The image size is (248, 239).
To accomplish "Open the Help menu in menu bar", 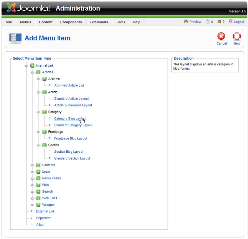I will pyautogui.click(x=137, y=22).
